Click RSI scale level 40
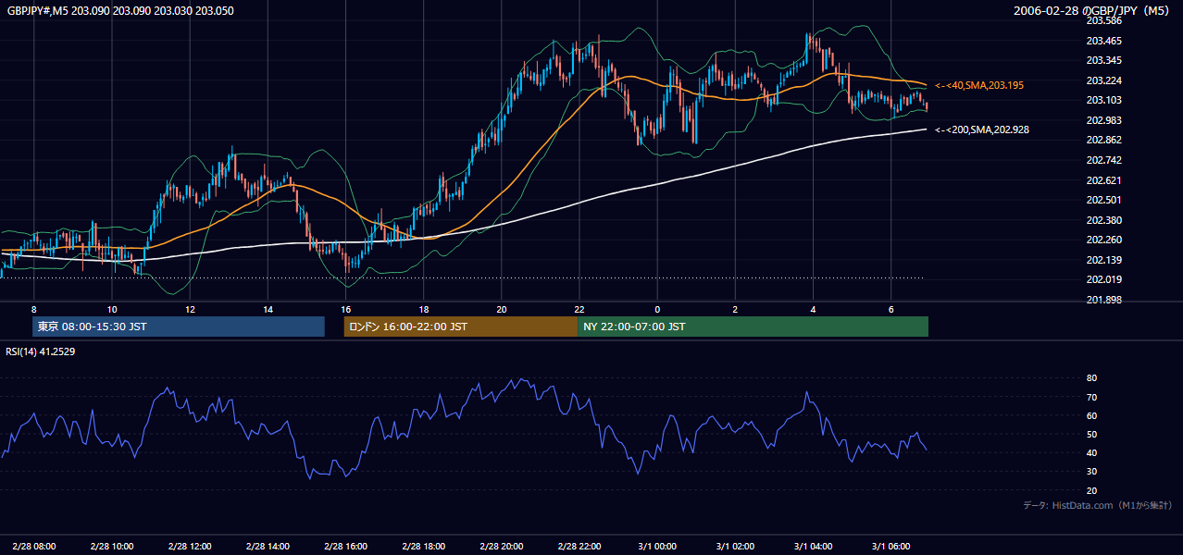 pyautogui.click(x=1091, y=452)
